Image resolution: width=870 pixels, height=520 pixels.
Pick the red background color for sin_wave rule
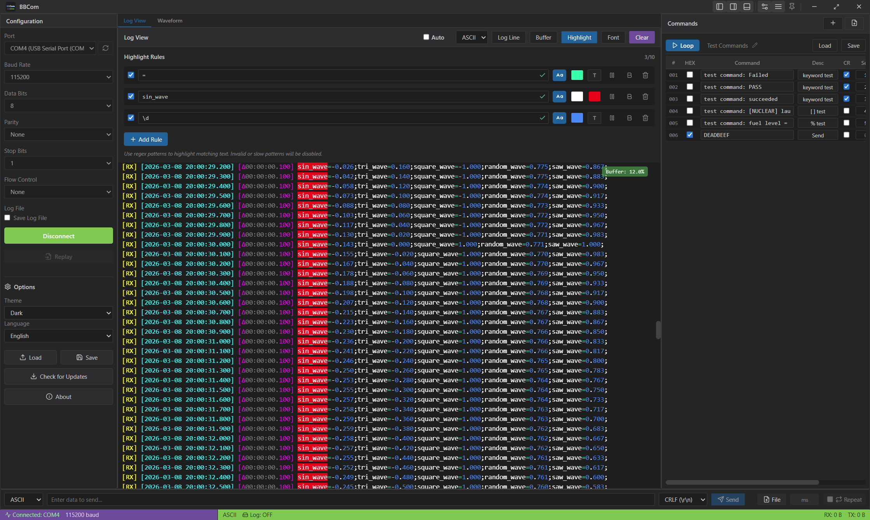click(x=595, y=97)
